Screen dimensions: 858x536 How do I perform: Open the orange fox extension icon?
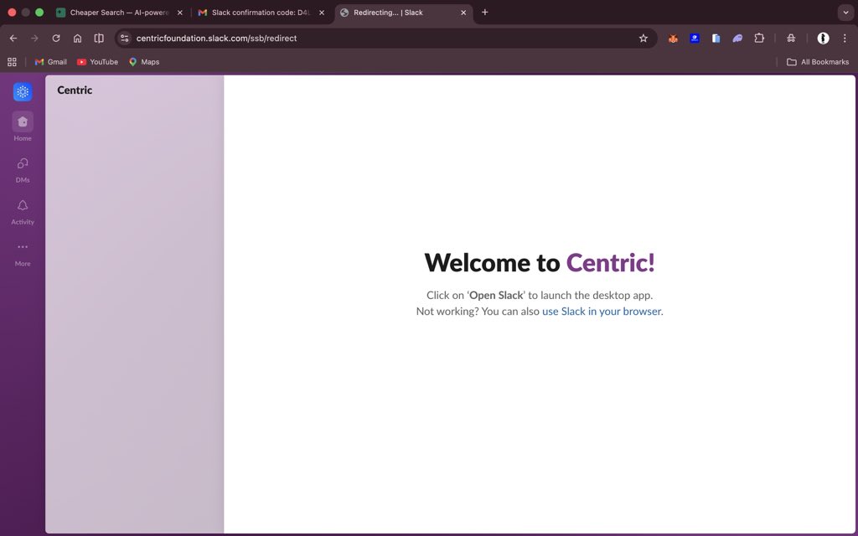point(673,39)
